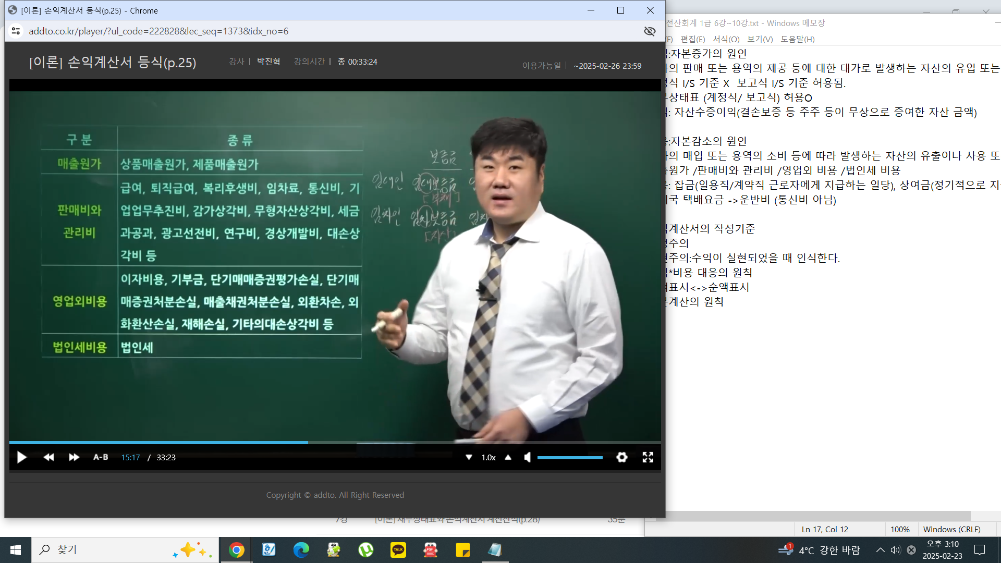This screenshot has height=563, width=1001.
Task: Toggle A-B repeat section control
Action: [101, 457]
